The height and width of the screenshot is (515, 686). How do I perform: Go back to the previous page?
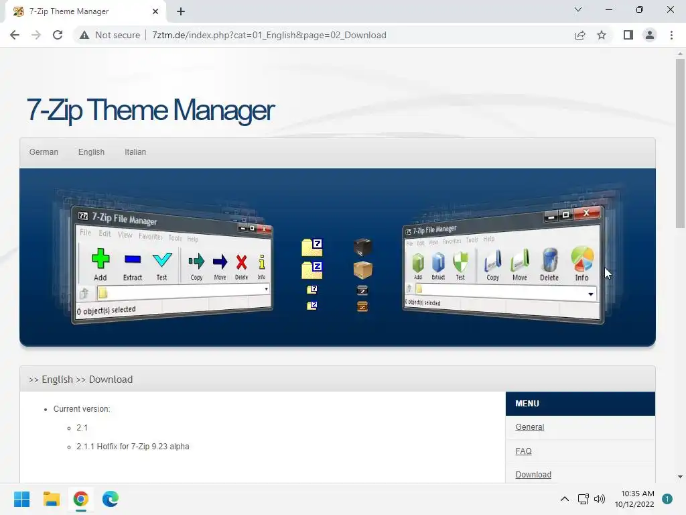click(x=15, y=35)
